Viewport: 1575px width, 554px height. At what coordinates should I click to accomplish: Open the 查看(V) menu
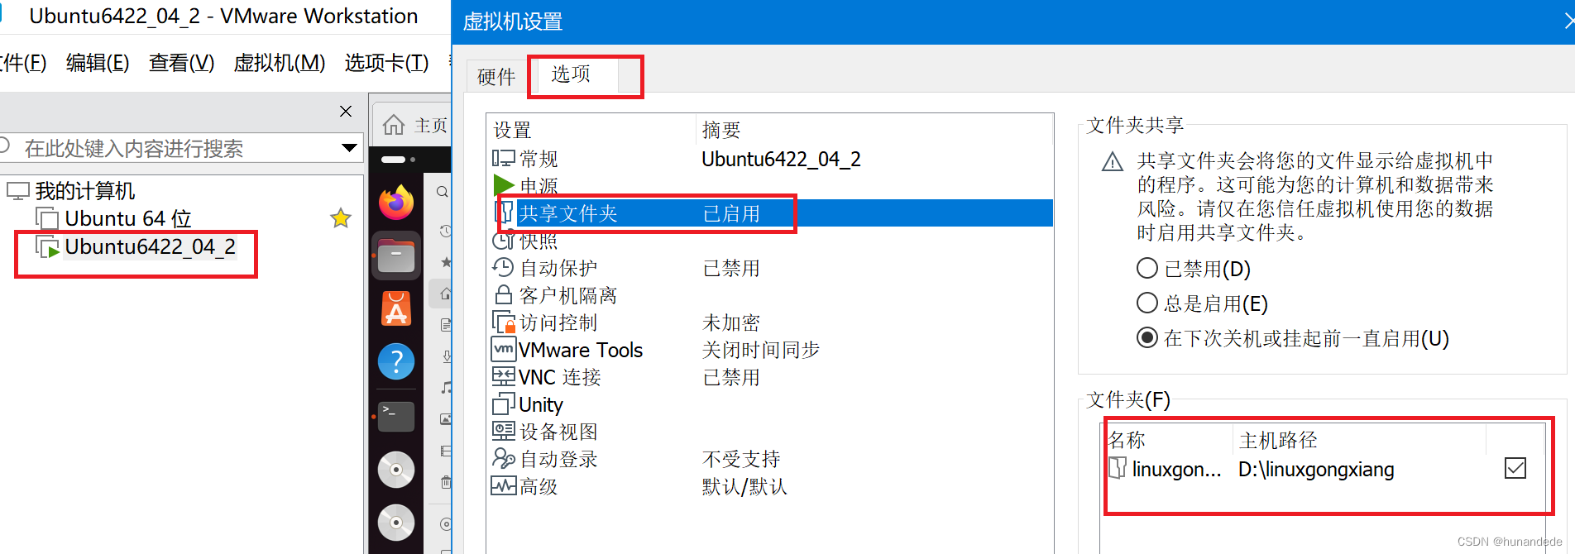pos(181,63)
